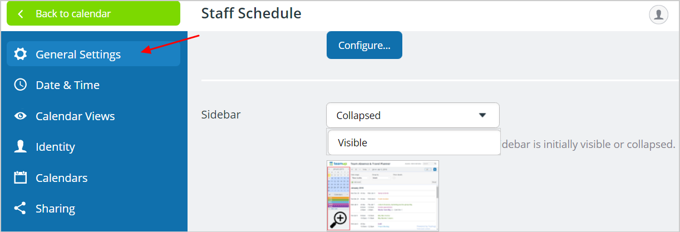Click the Sharing network icon
Screen dimensions: 680x232
tap(21, 209)
